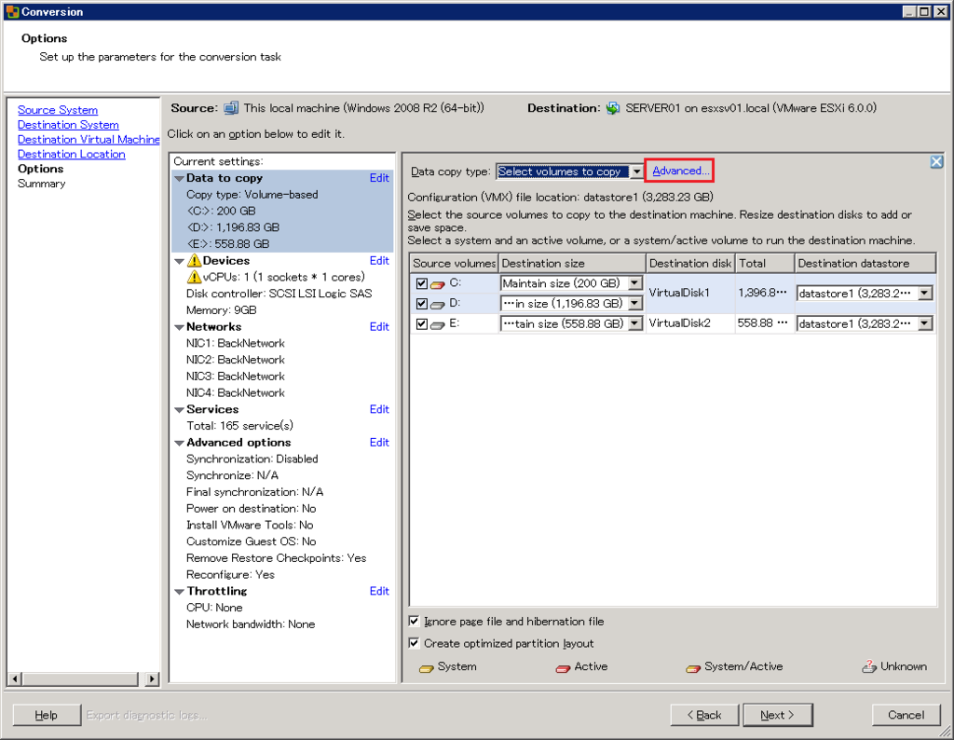Edit Advanced options settings
954x740 pixels.
pyautogui.click(x=379, y=443)
